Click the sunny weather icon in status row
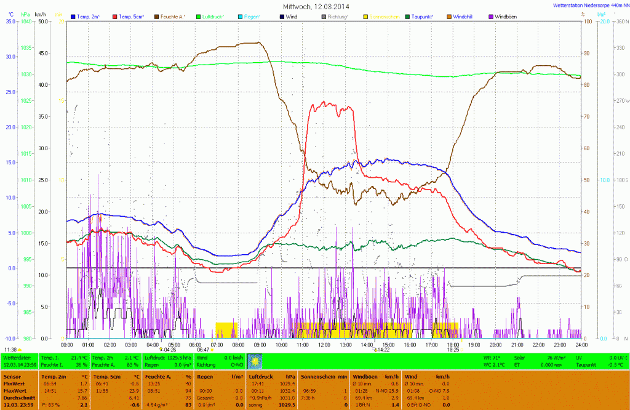 pos(255,361)
